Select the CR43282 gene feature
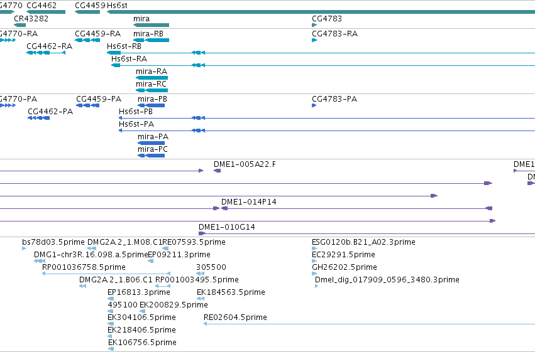 [x=19, y=25]
